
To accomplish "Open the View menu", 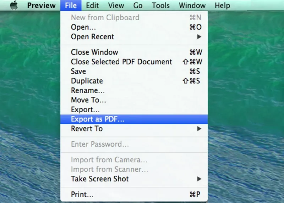I will [x=116, y=5].
